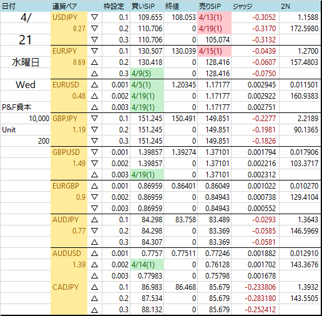Click the green 4/5(1) buy SiP cell
Screen dimensions: 322x316
pyautogui.click(x=147, y=85)
